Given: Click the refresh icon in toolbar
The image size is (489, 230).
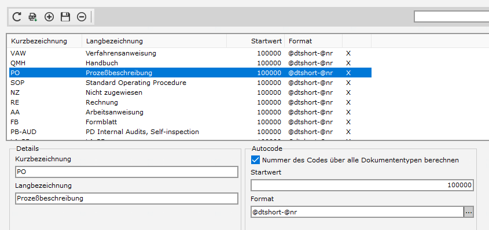Looking at the screenshot, I should 17,17.
